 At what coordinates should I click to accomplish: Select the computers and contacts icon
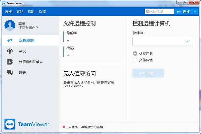tap(10, 62)
